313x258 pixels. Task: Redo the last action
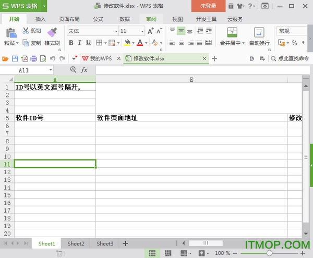pyautogui.click(x=62, y=58)
